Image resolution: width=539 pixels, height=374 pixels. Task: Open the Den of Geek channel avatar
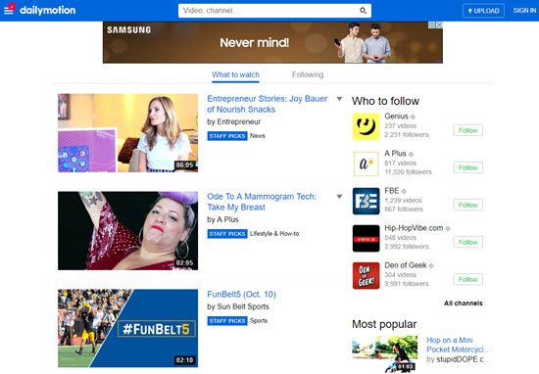tap(367, 275)
